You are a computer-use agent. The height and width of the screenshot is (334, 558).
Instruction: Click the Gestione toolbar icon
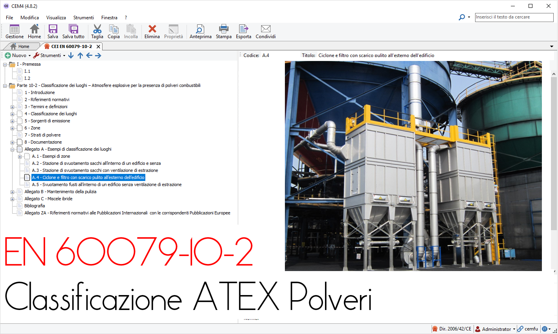(15, 31)
